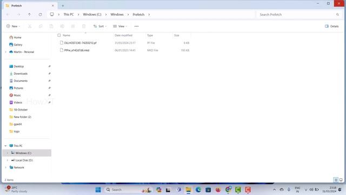This screenshot has height=195, width=346.
Task: Open the Sort dropdown menu
Action: click(x=100, y=27)
